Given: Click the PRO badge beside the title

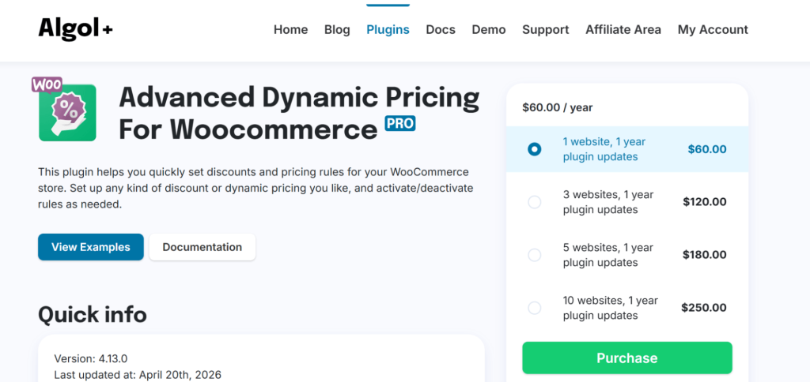Looking at the screenshot, I should pyautogui.click(x=399, y=123).
